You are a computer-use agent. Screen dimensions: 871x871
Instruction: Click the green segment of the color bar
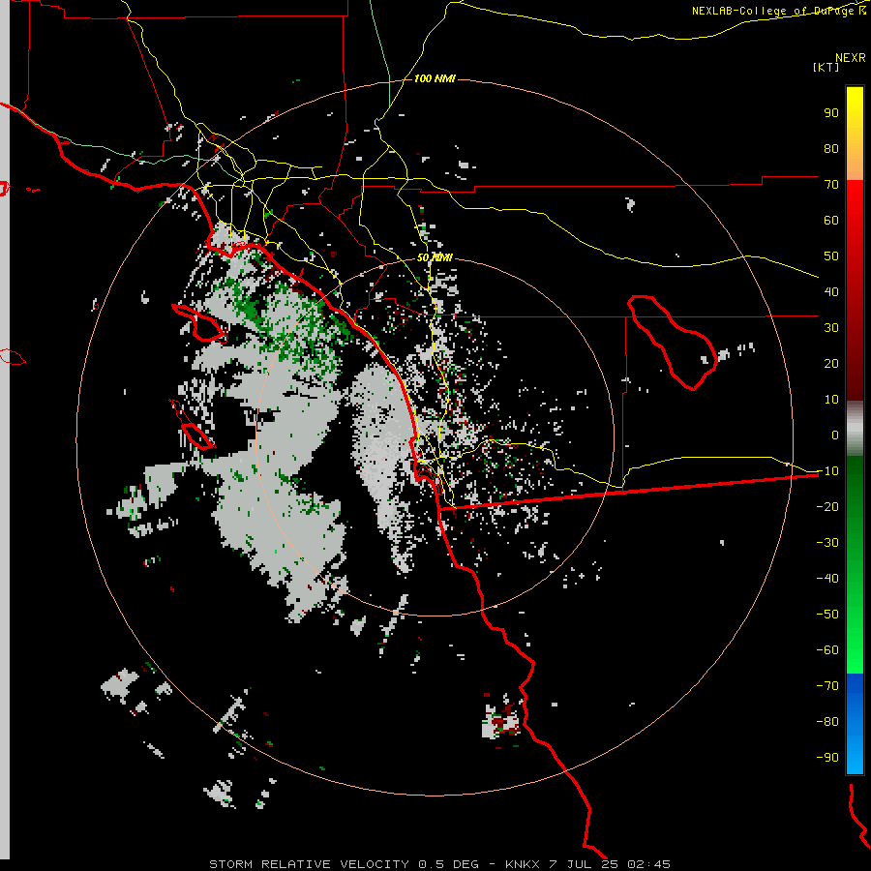[x=855, y=565]
